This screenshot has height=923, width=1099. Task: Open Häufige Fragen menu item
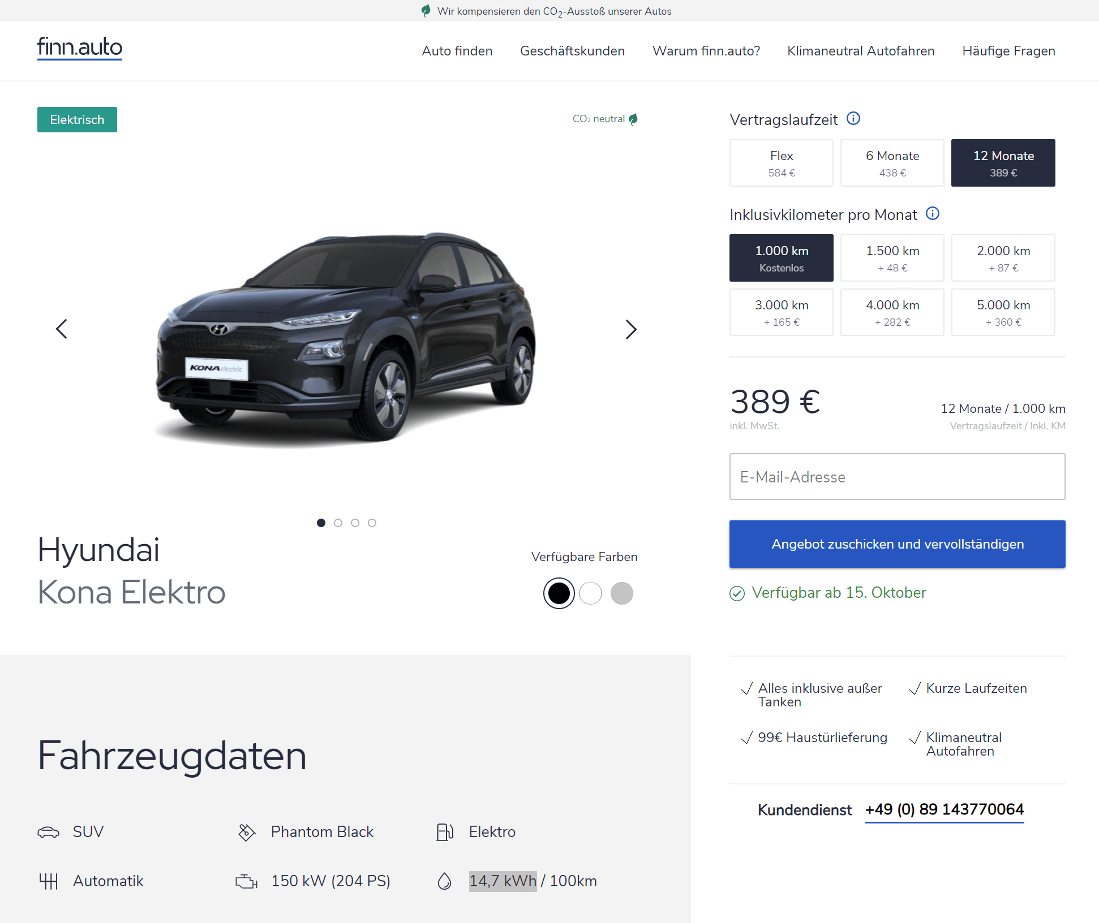click(1008, 51)
